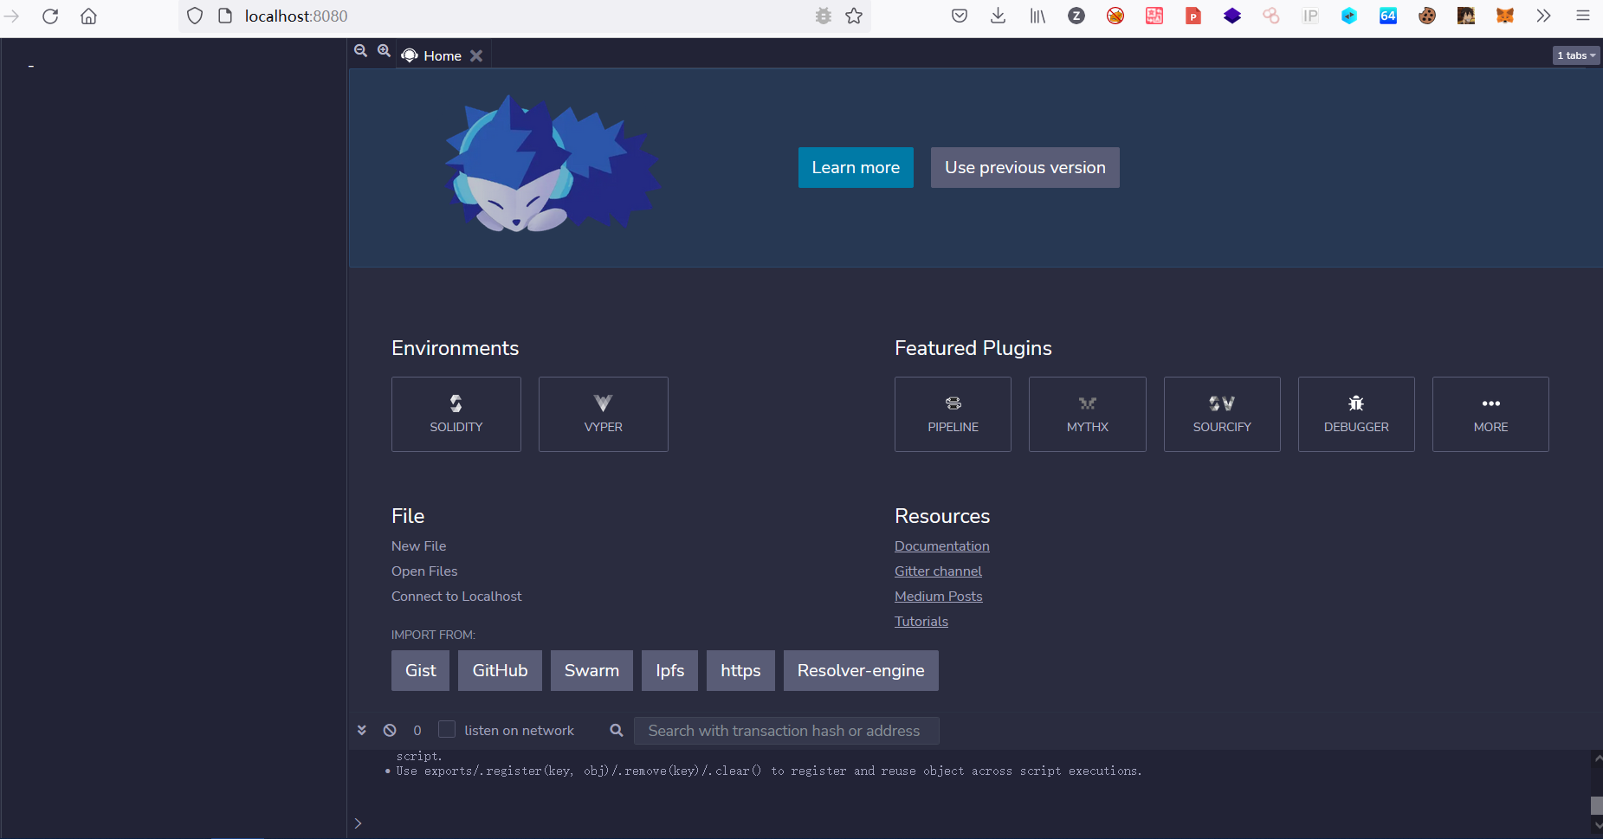This screenshot has width=1603, height=839.
Task: Show more browser extensions chevron
Action: 1543,16
